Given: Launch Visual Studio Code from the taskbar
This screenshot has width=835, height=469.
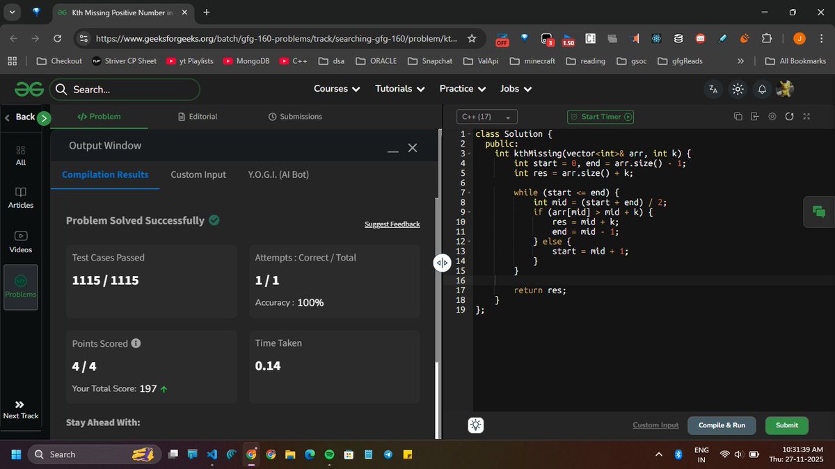Looking at the screenshot, I should coord(212,454).
